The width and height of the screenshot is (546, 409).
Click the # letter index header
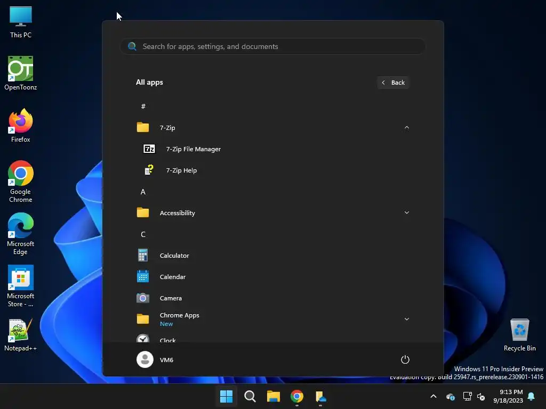pos(143,106)
